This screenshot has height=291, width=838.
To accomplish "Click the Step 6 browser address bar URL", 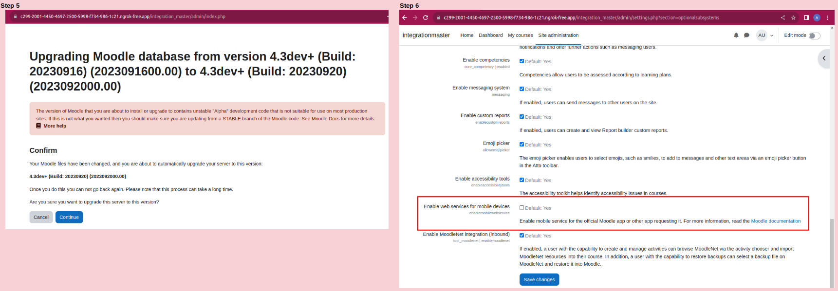I will click(x=581, y=18).
